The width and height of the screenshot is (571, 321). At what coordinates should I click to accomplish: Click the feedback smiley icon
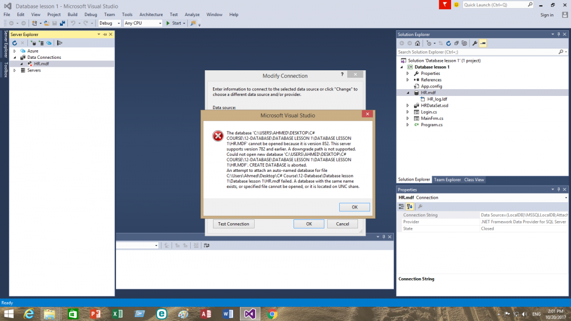[x=456, y=5]
